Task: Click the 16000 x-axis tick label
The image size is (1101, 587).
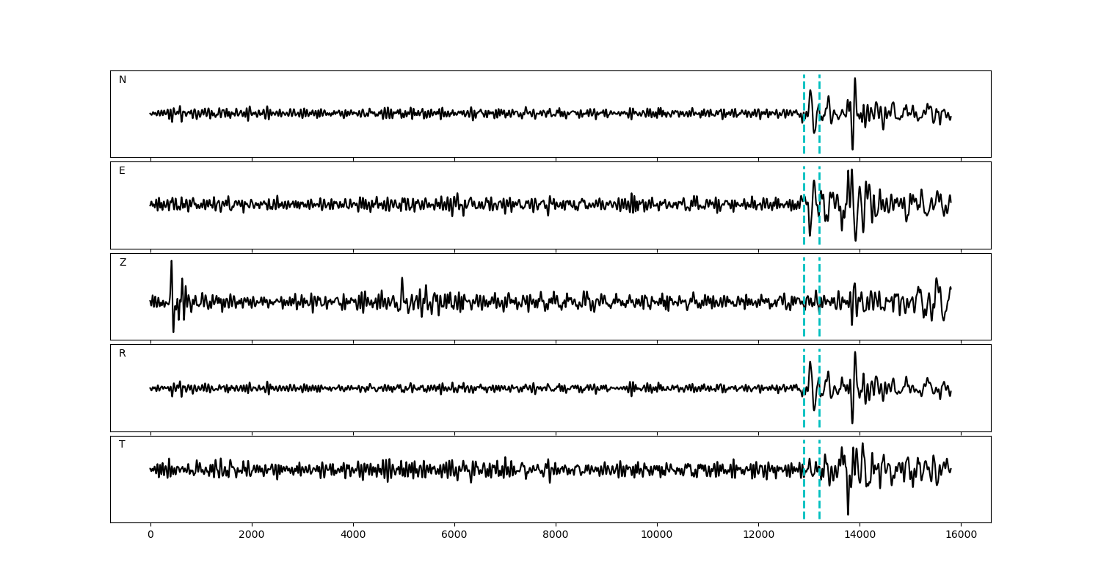Action: coord(961,535)
